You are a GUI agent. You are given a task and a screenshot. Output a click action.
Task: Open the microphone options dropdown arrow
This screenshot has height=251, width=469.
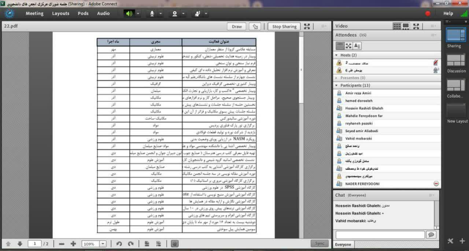[x=160, y=14]
